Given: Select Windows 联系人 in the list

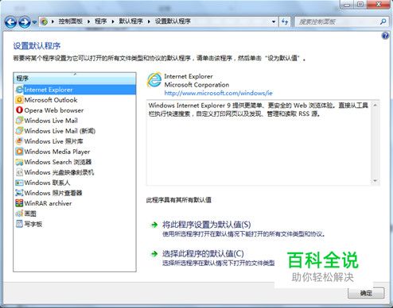Looking at the screenshot, I should [47, 183].
